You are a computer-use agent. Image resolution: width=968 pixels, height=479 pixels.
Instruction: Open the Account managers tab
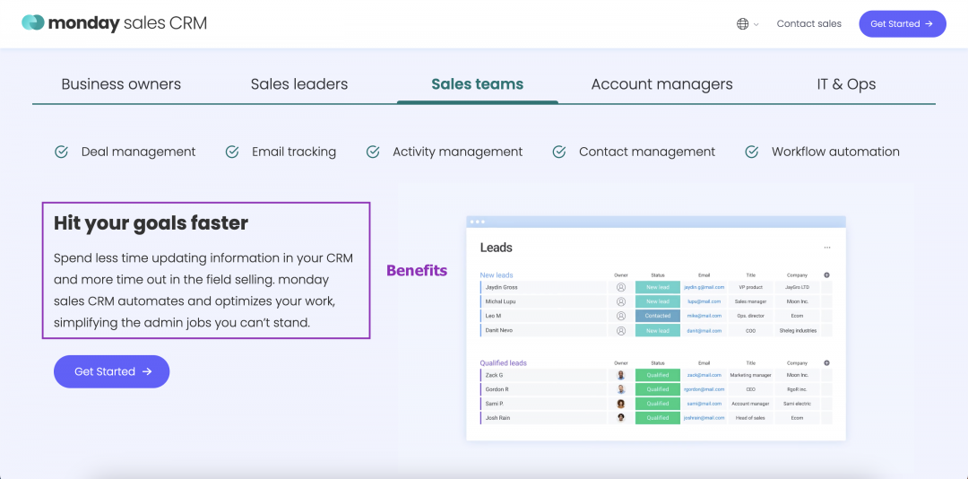click(661, 84)
